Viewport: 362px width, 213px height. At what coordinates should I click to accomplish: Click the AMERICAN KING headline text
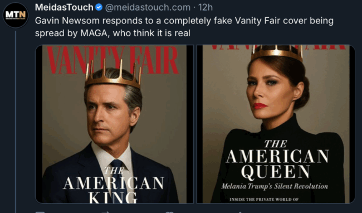click(114, 190)
